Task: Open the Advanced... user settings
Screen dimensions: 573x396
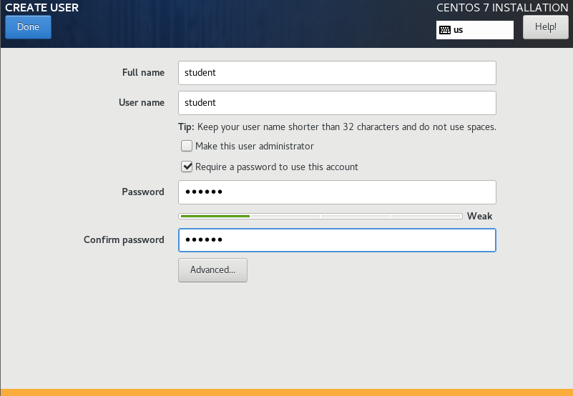Action: (x=212, y=270)
